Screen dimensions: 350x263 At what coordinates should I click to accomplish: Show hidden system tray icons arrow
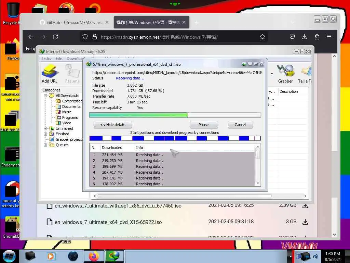[x=291, y=256]
